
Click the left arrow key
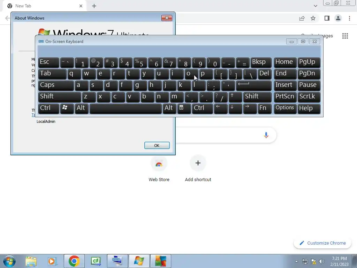click(x=221, y=109)
